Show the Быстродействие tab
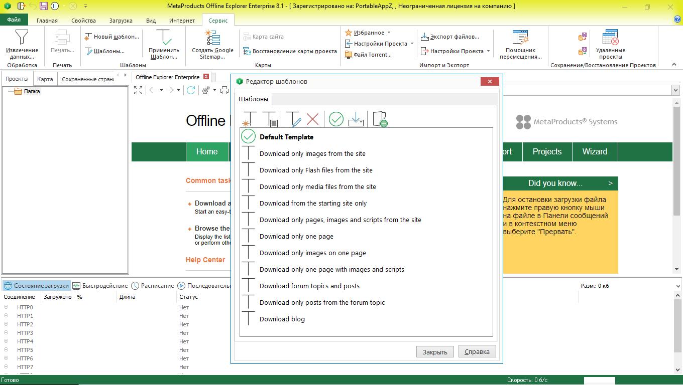Screen dimensions: 683x385 click(100, 286)
